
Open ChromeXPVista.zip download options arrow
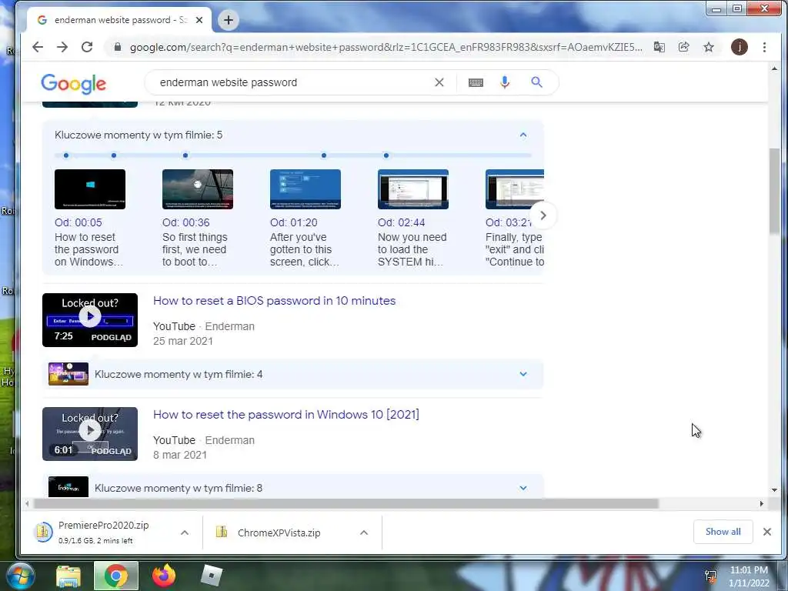coord(364,533)
